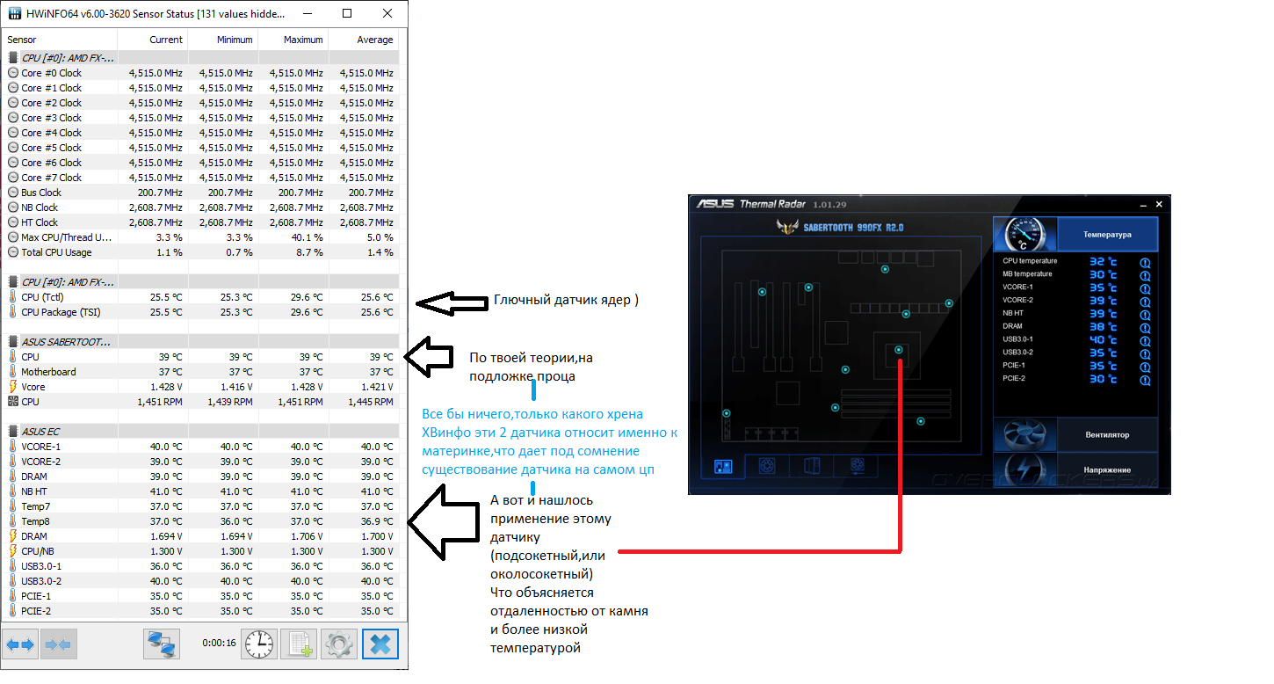Open info icon for MB temperature
The image size is (1274, 684).
tap(1145, 275)
